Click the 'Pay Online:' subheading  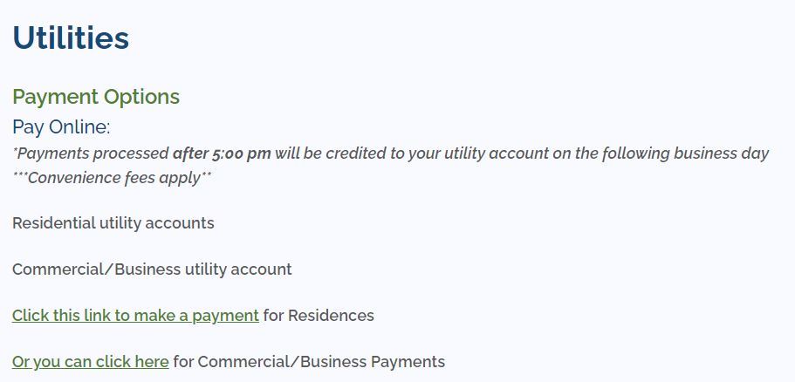(61, 127)
